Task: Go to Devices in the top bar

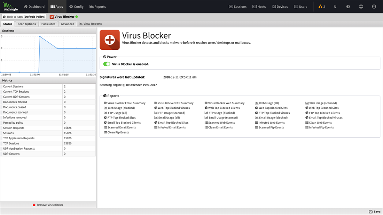Action: tap(280, 7)
